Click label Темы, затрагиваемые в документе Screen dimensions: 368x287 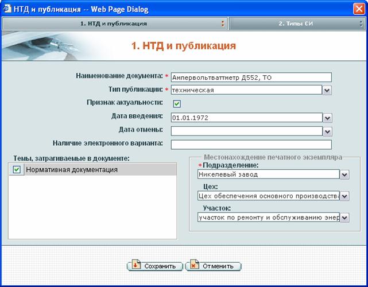71,158
